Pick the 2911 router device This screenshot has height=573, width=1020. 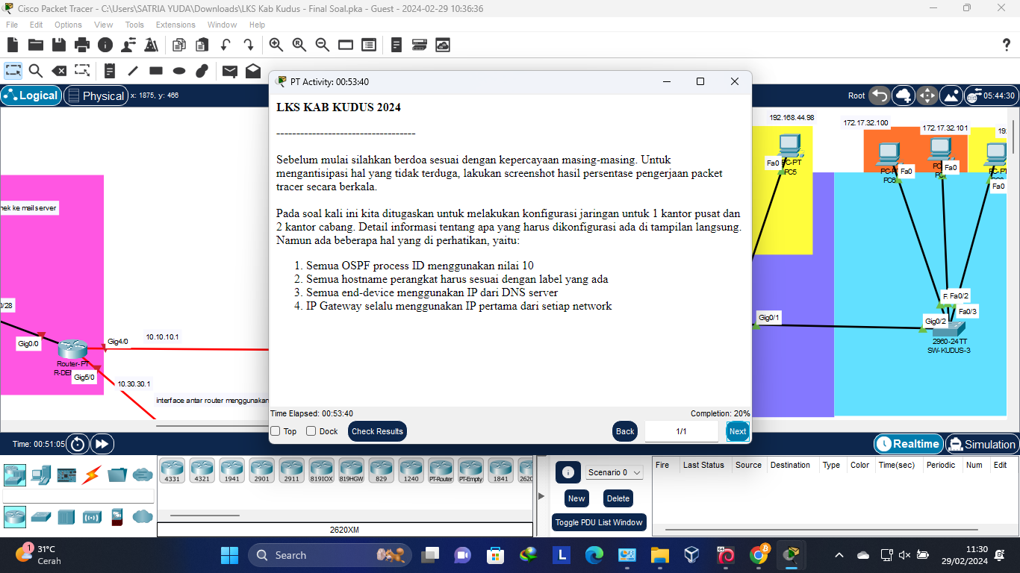(292, 471)
